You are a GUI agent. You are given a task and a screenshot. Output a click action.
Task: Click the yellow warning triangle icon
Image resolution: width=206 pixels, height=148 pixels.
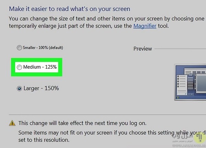12,123
